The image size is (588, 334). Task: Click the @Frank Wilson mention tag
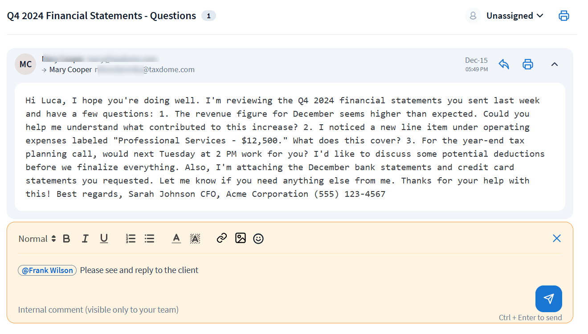[47, 270]
